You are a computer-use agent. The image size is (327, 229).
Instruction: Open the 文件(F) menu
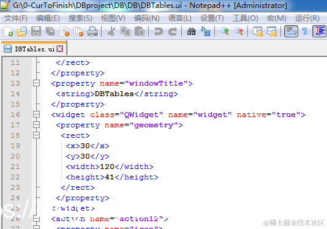[x=16, y=18]
